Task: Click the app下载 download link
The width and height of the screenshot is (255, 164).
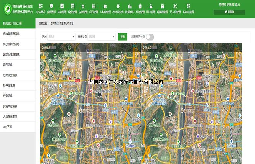Action: coord(8,126)
